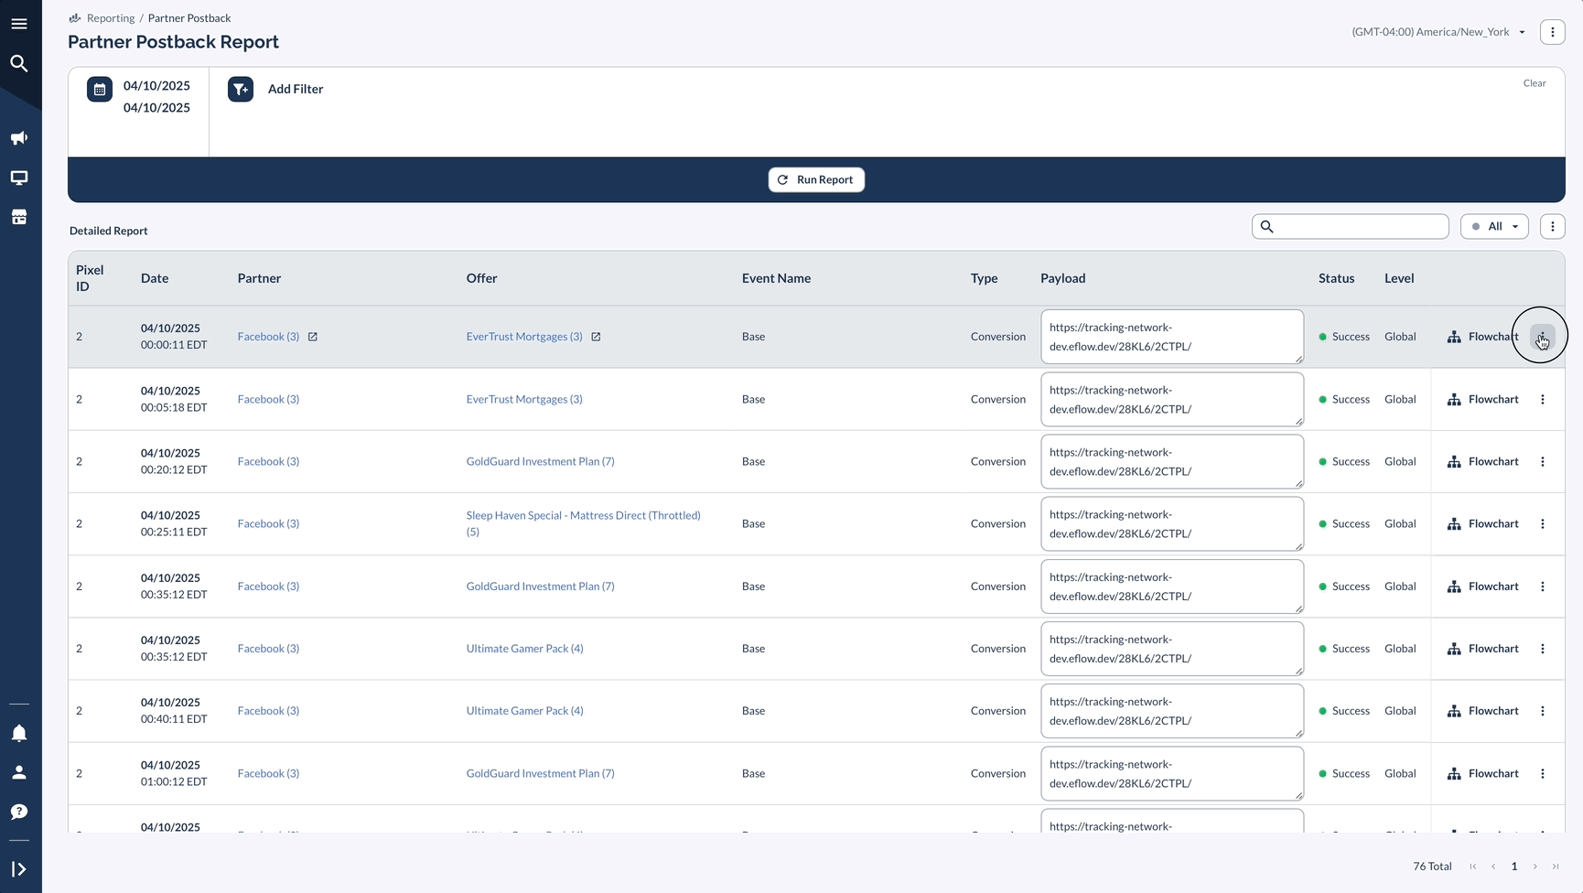Sort by the Pixel ID column header
Image resolution: width=1583 pixels, height=893 pixels.
tap(90, 278)
